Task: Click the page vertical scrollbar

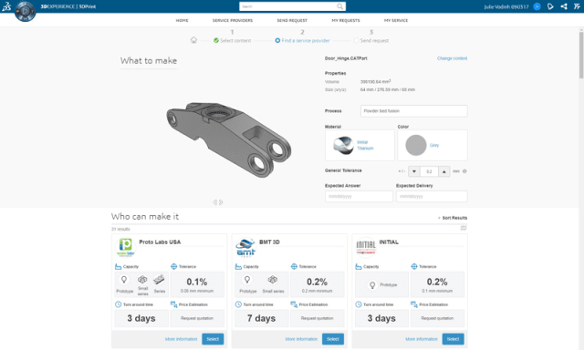Action: [581, 55]
